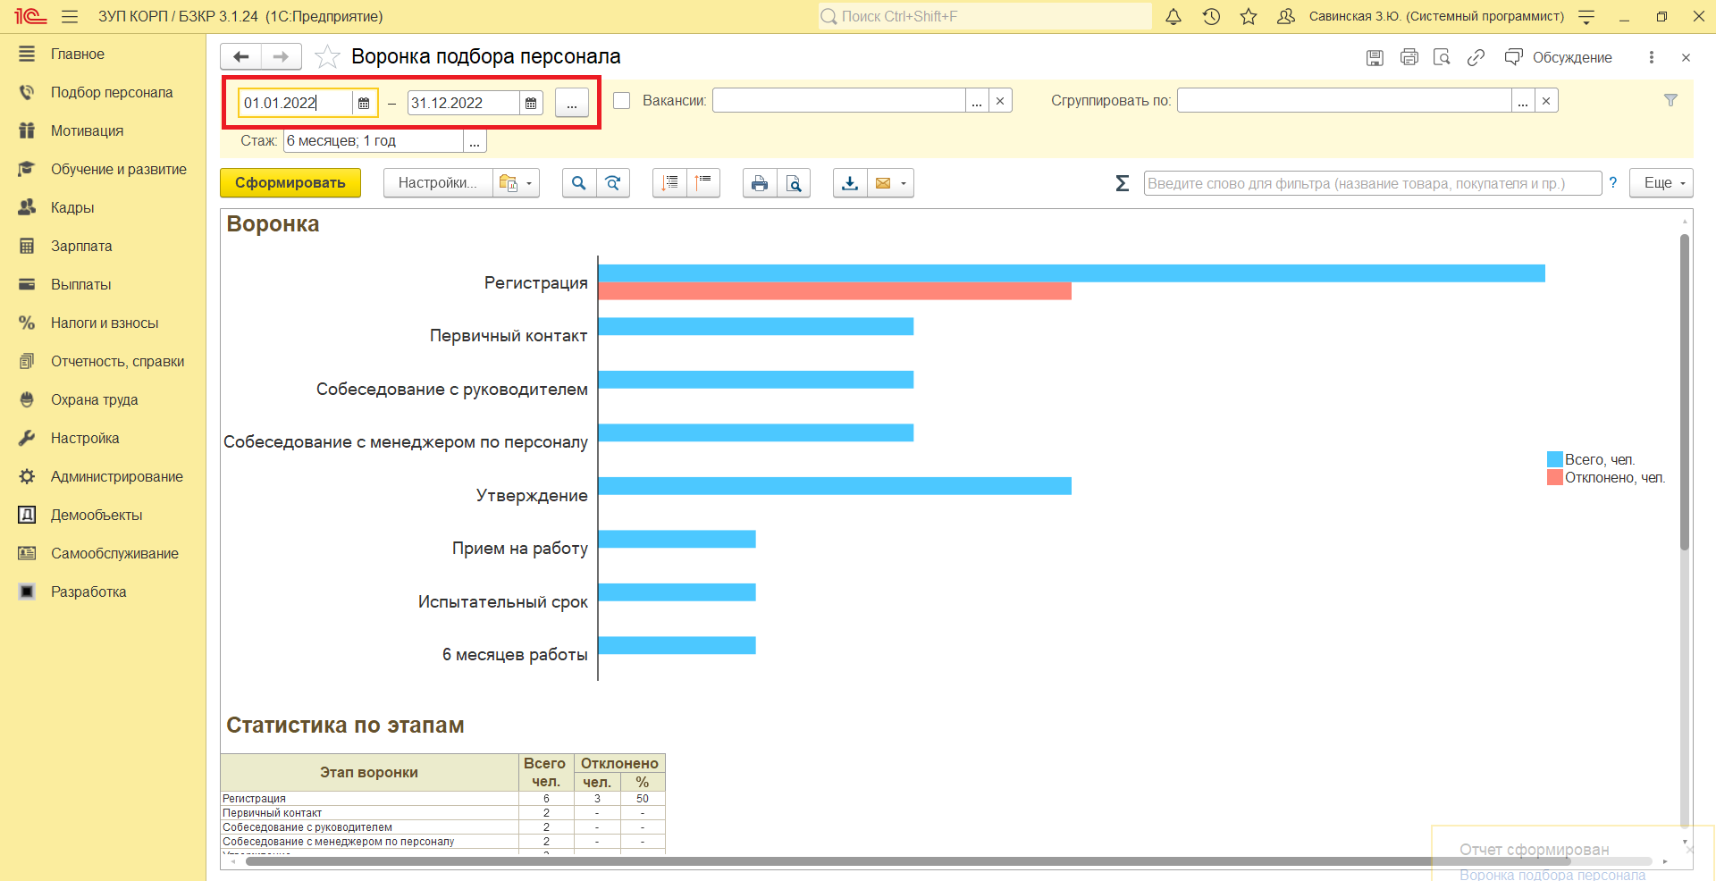Screen dimensions: 1716x881
Task: Click the sigma sum icon
Action: (1123, 183)
